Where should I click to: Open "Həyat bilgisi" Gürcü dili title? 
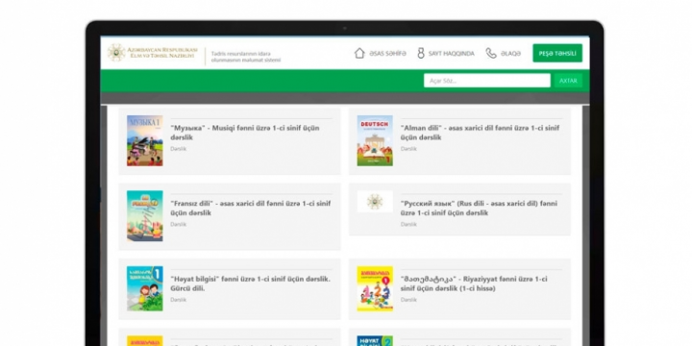[x=250, y=284]
